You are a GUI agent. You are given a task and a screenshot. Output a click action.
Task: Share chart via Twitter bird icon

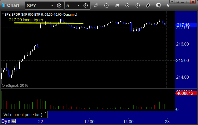point(168,5)
